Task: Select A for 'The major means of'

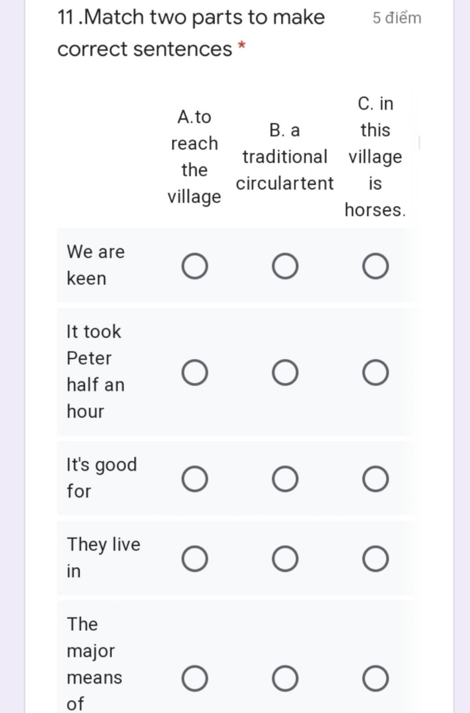Action: point(195,678)
